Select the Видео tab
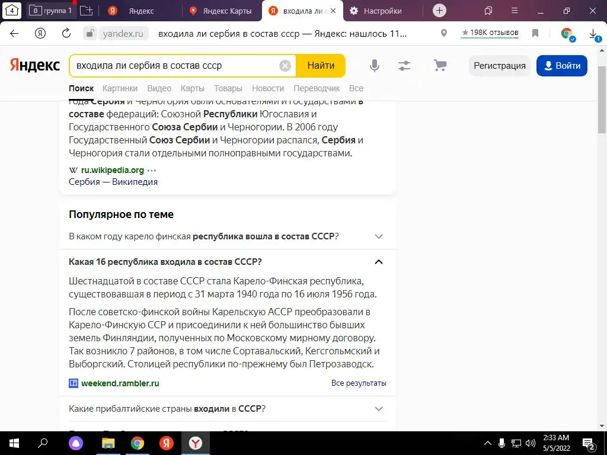This screenshot has width=607, height=455. (159, 88)
